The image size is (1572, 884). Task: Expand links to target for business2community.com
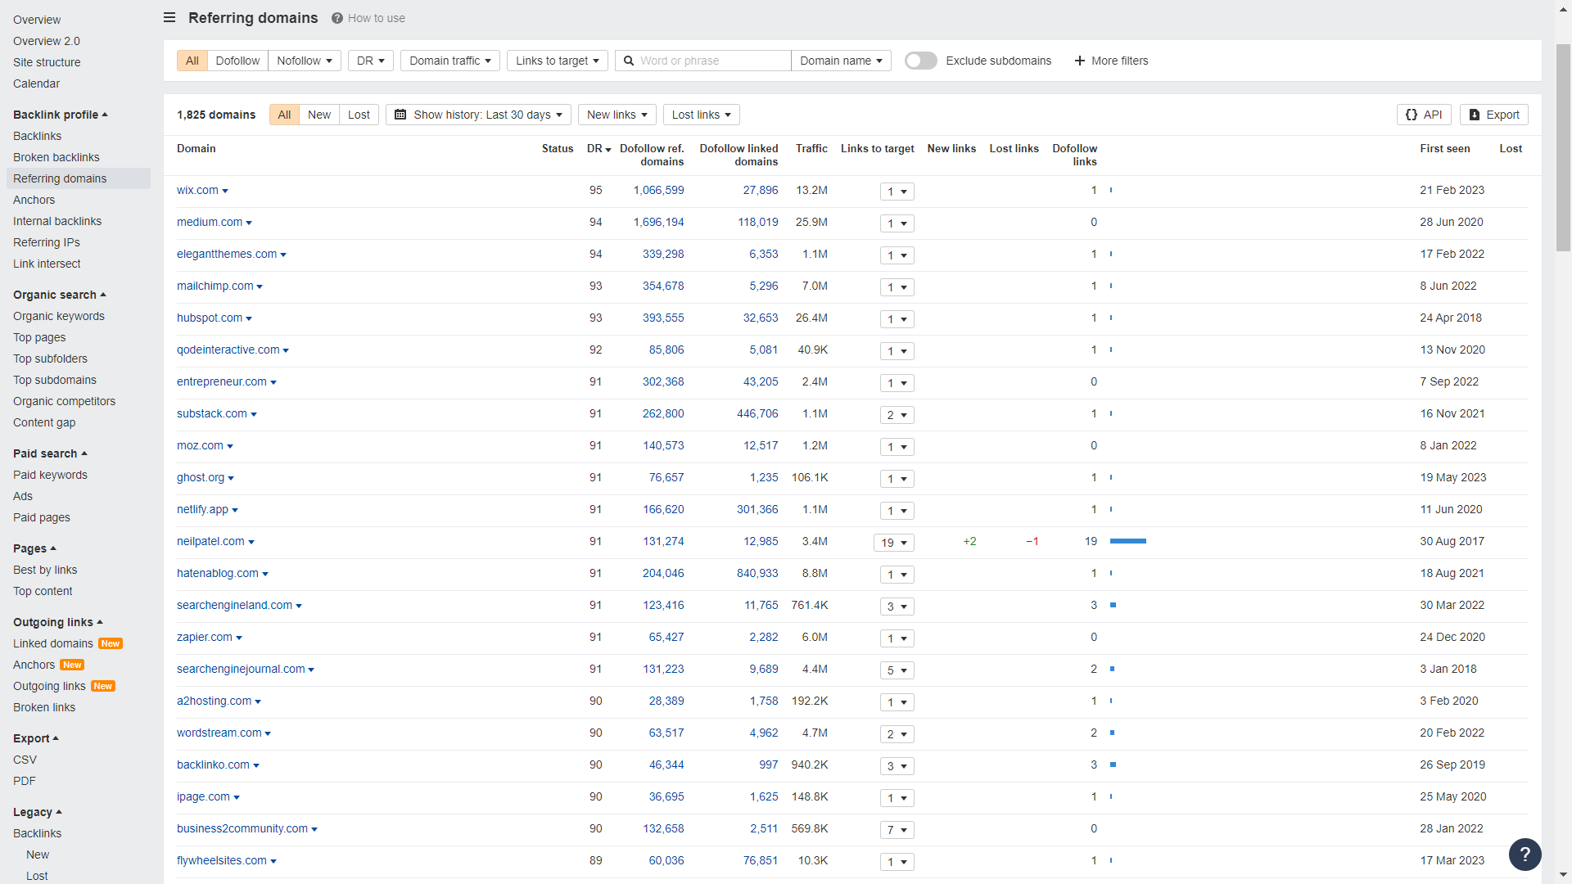point(897,830)
